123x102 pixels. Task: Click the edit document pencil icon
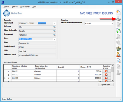click(119, 25)
